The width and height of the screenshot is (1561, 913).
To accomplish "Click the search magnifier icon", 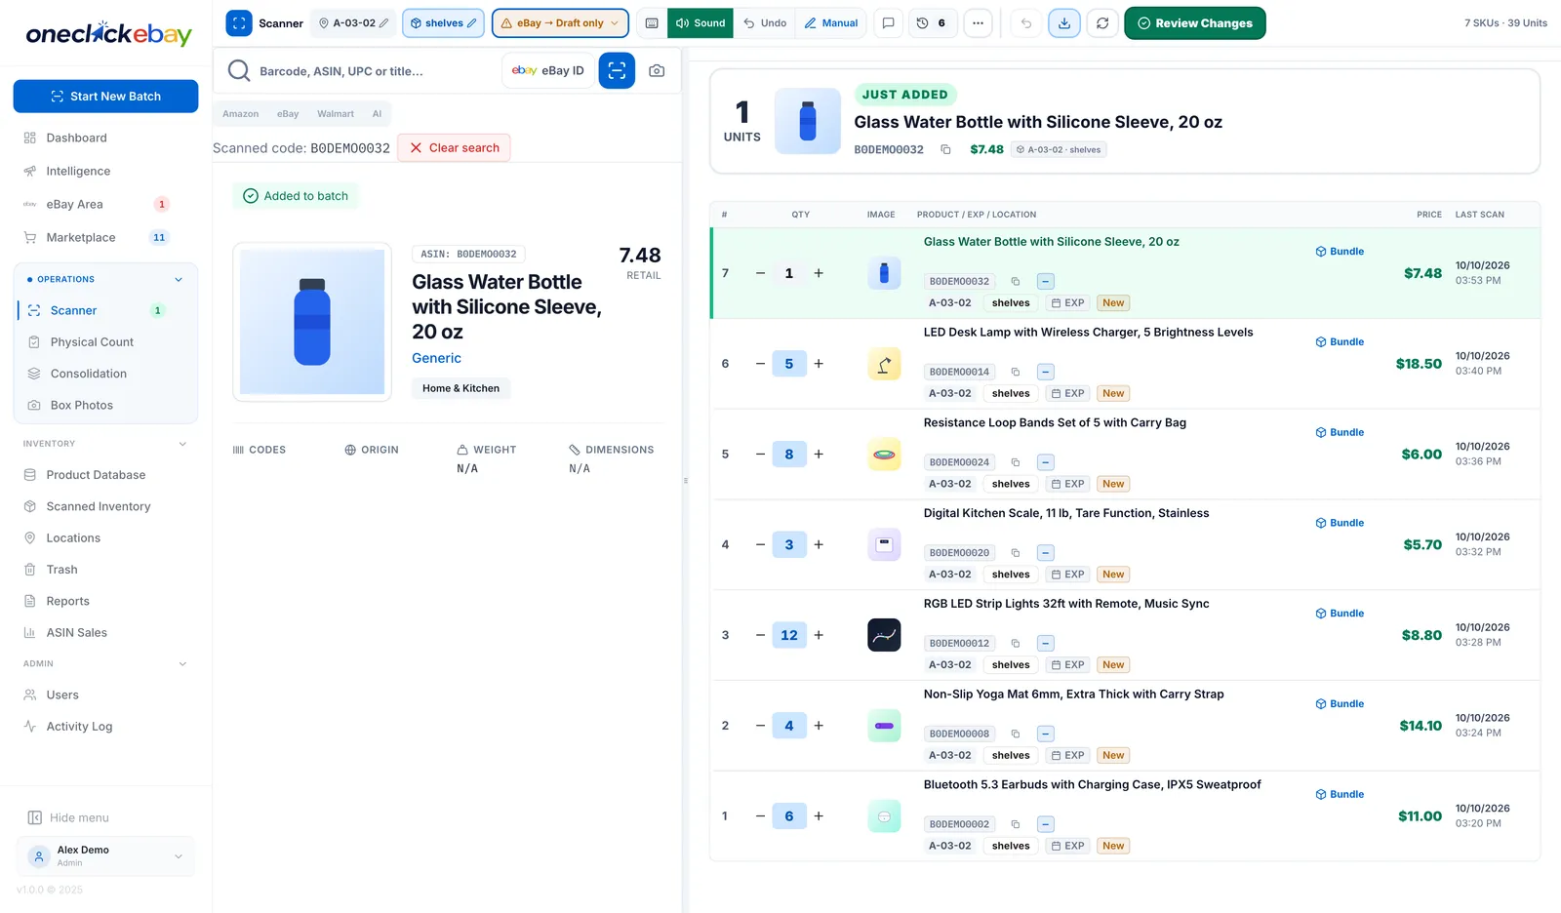I will point(238,70).
